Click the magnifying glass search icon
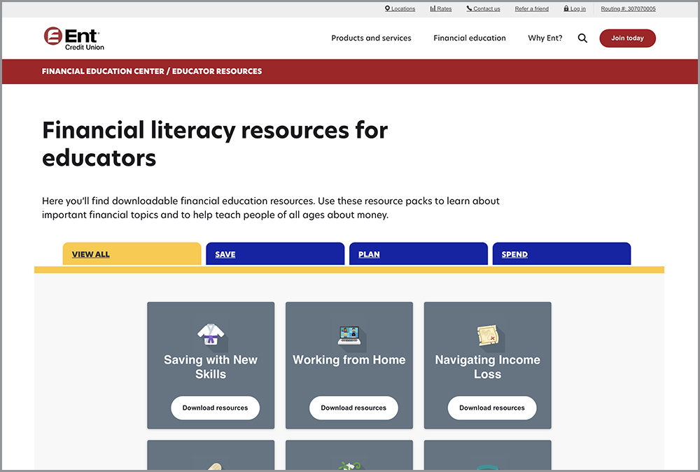The width and height of the screenshot is (700, 472). 582,38
